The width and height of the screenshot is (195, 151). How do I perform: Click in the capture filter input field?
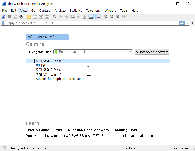pos(93,52)
